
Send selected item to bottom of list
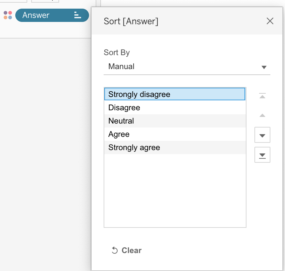click(x=262, y=155)
